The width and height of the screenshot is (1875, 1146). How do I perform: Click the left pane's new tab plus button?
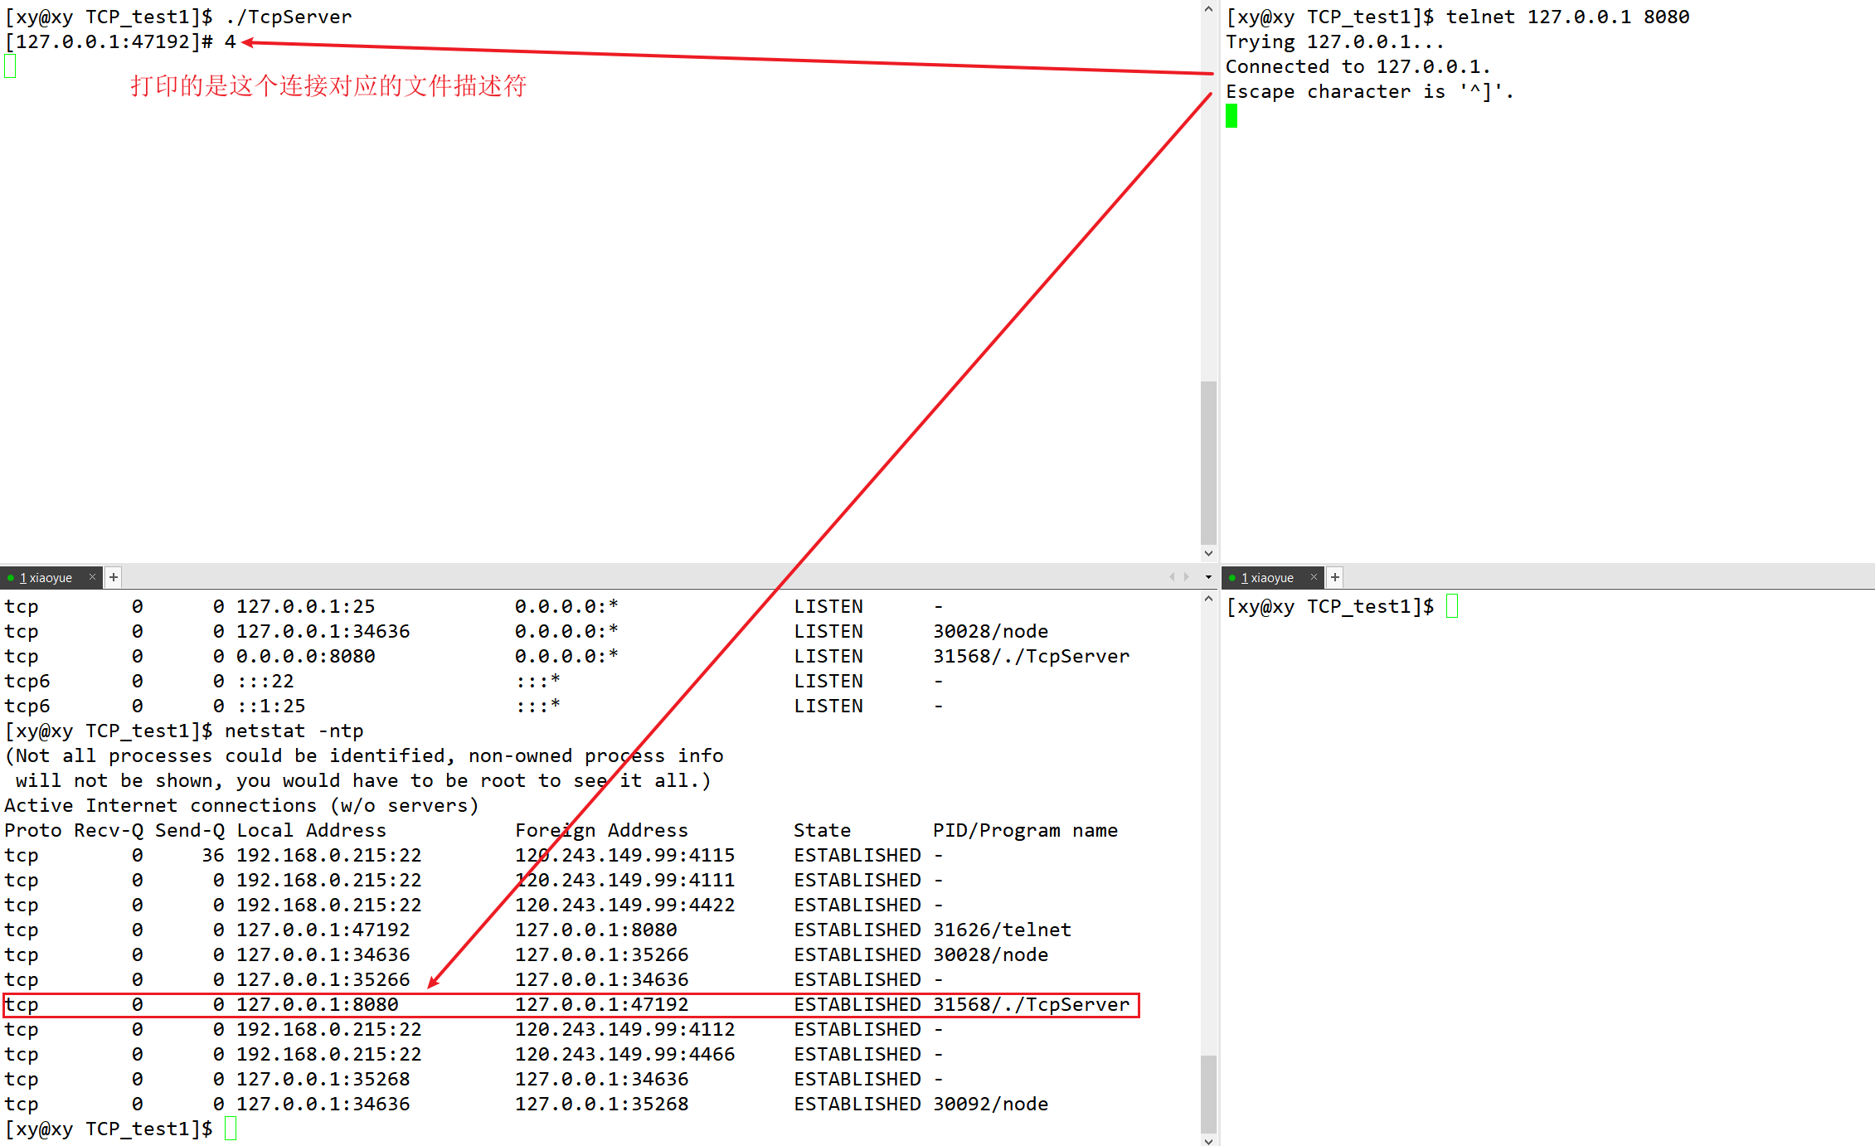click(114, 577)
